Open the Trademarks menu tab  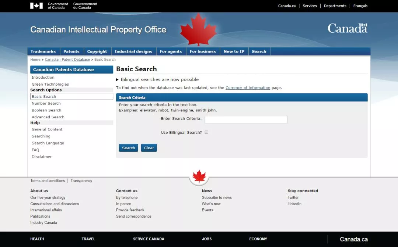pyautogui.click(x=43, y=51)
